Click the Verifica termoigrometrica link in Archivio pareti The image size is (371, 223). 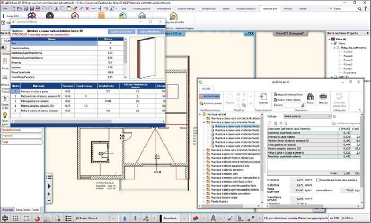point(346,123)
